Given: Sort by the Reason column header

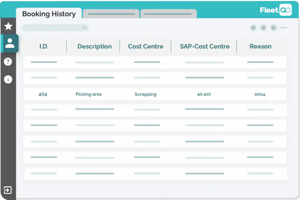Looking at the screenshot, I should point(260,46).
